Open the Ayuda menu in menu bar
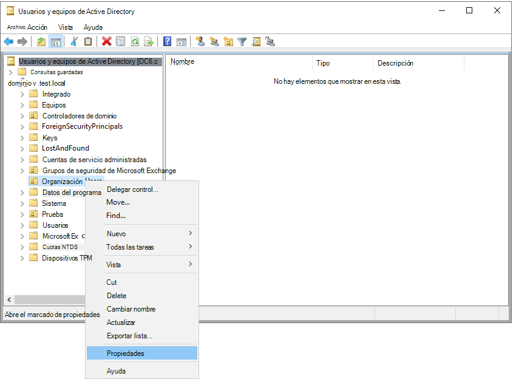This screenshot has width=513, height=382. pos(93,27)
